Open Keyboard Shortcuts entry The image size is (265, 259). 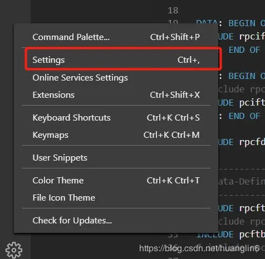coord(116,118)
